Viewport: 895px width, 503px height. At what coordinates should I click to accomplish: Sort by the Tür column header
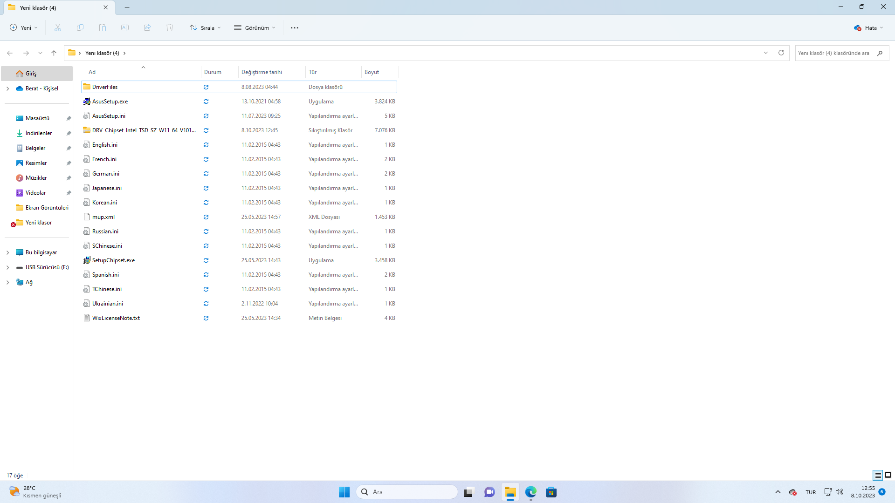333,72
